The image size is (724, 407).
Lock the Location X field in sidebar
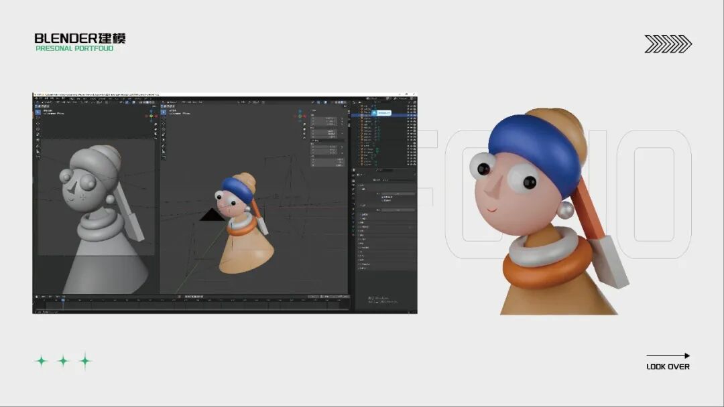click(x=342, y=118)
